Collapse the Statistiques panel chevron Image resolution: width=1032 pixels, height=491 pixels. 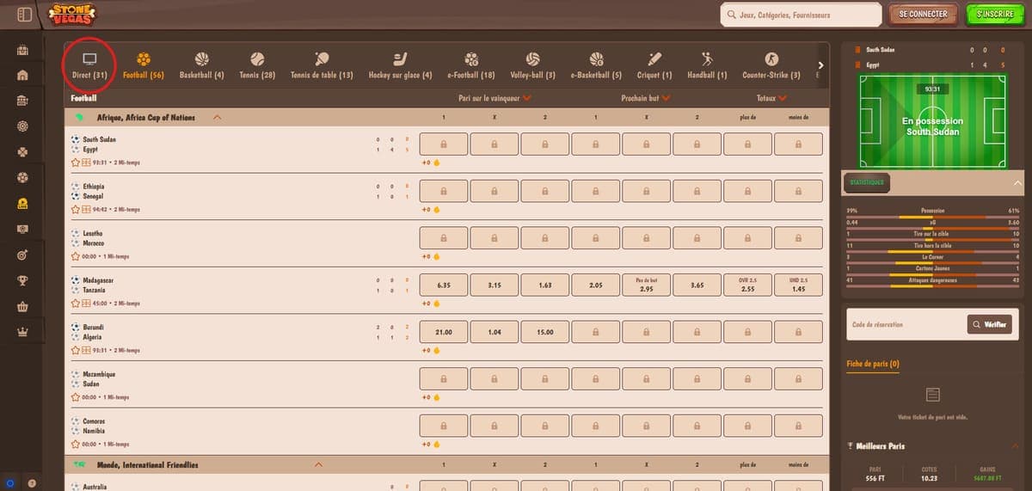click(x=1018, y=183)
